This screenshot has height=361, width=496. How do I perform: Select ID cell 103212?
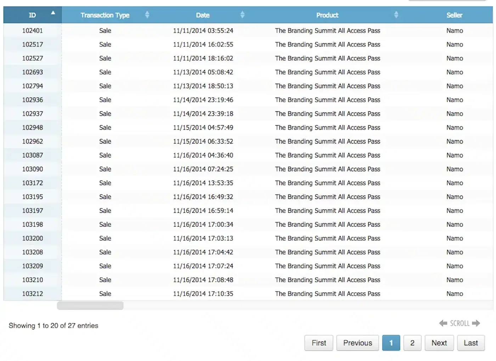point(33,293)
